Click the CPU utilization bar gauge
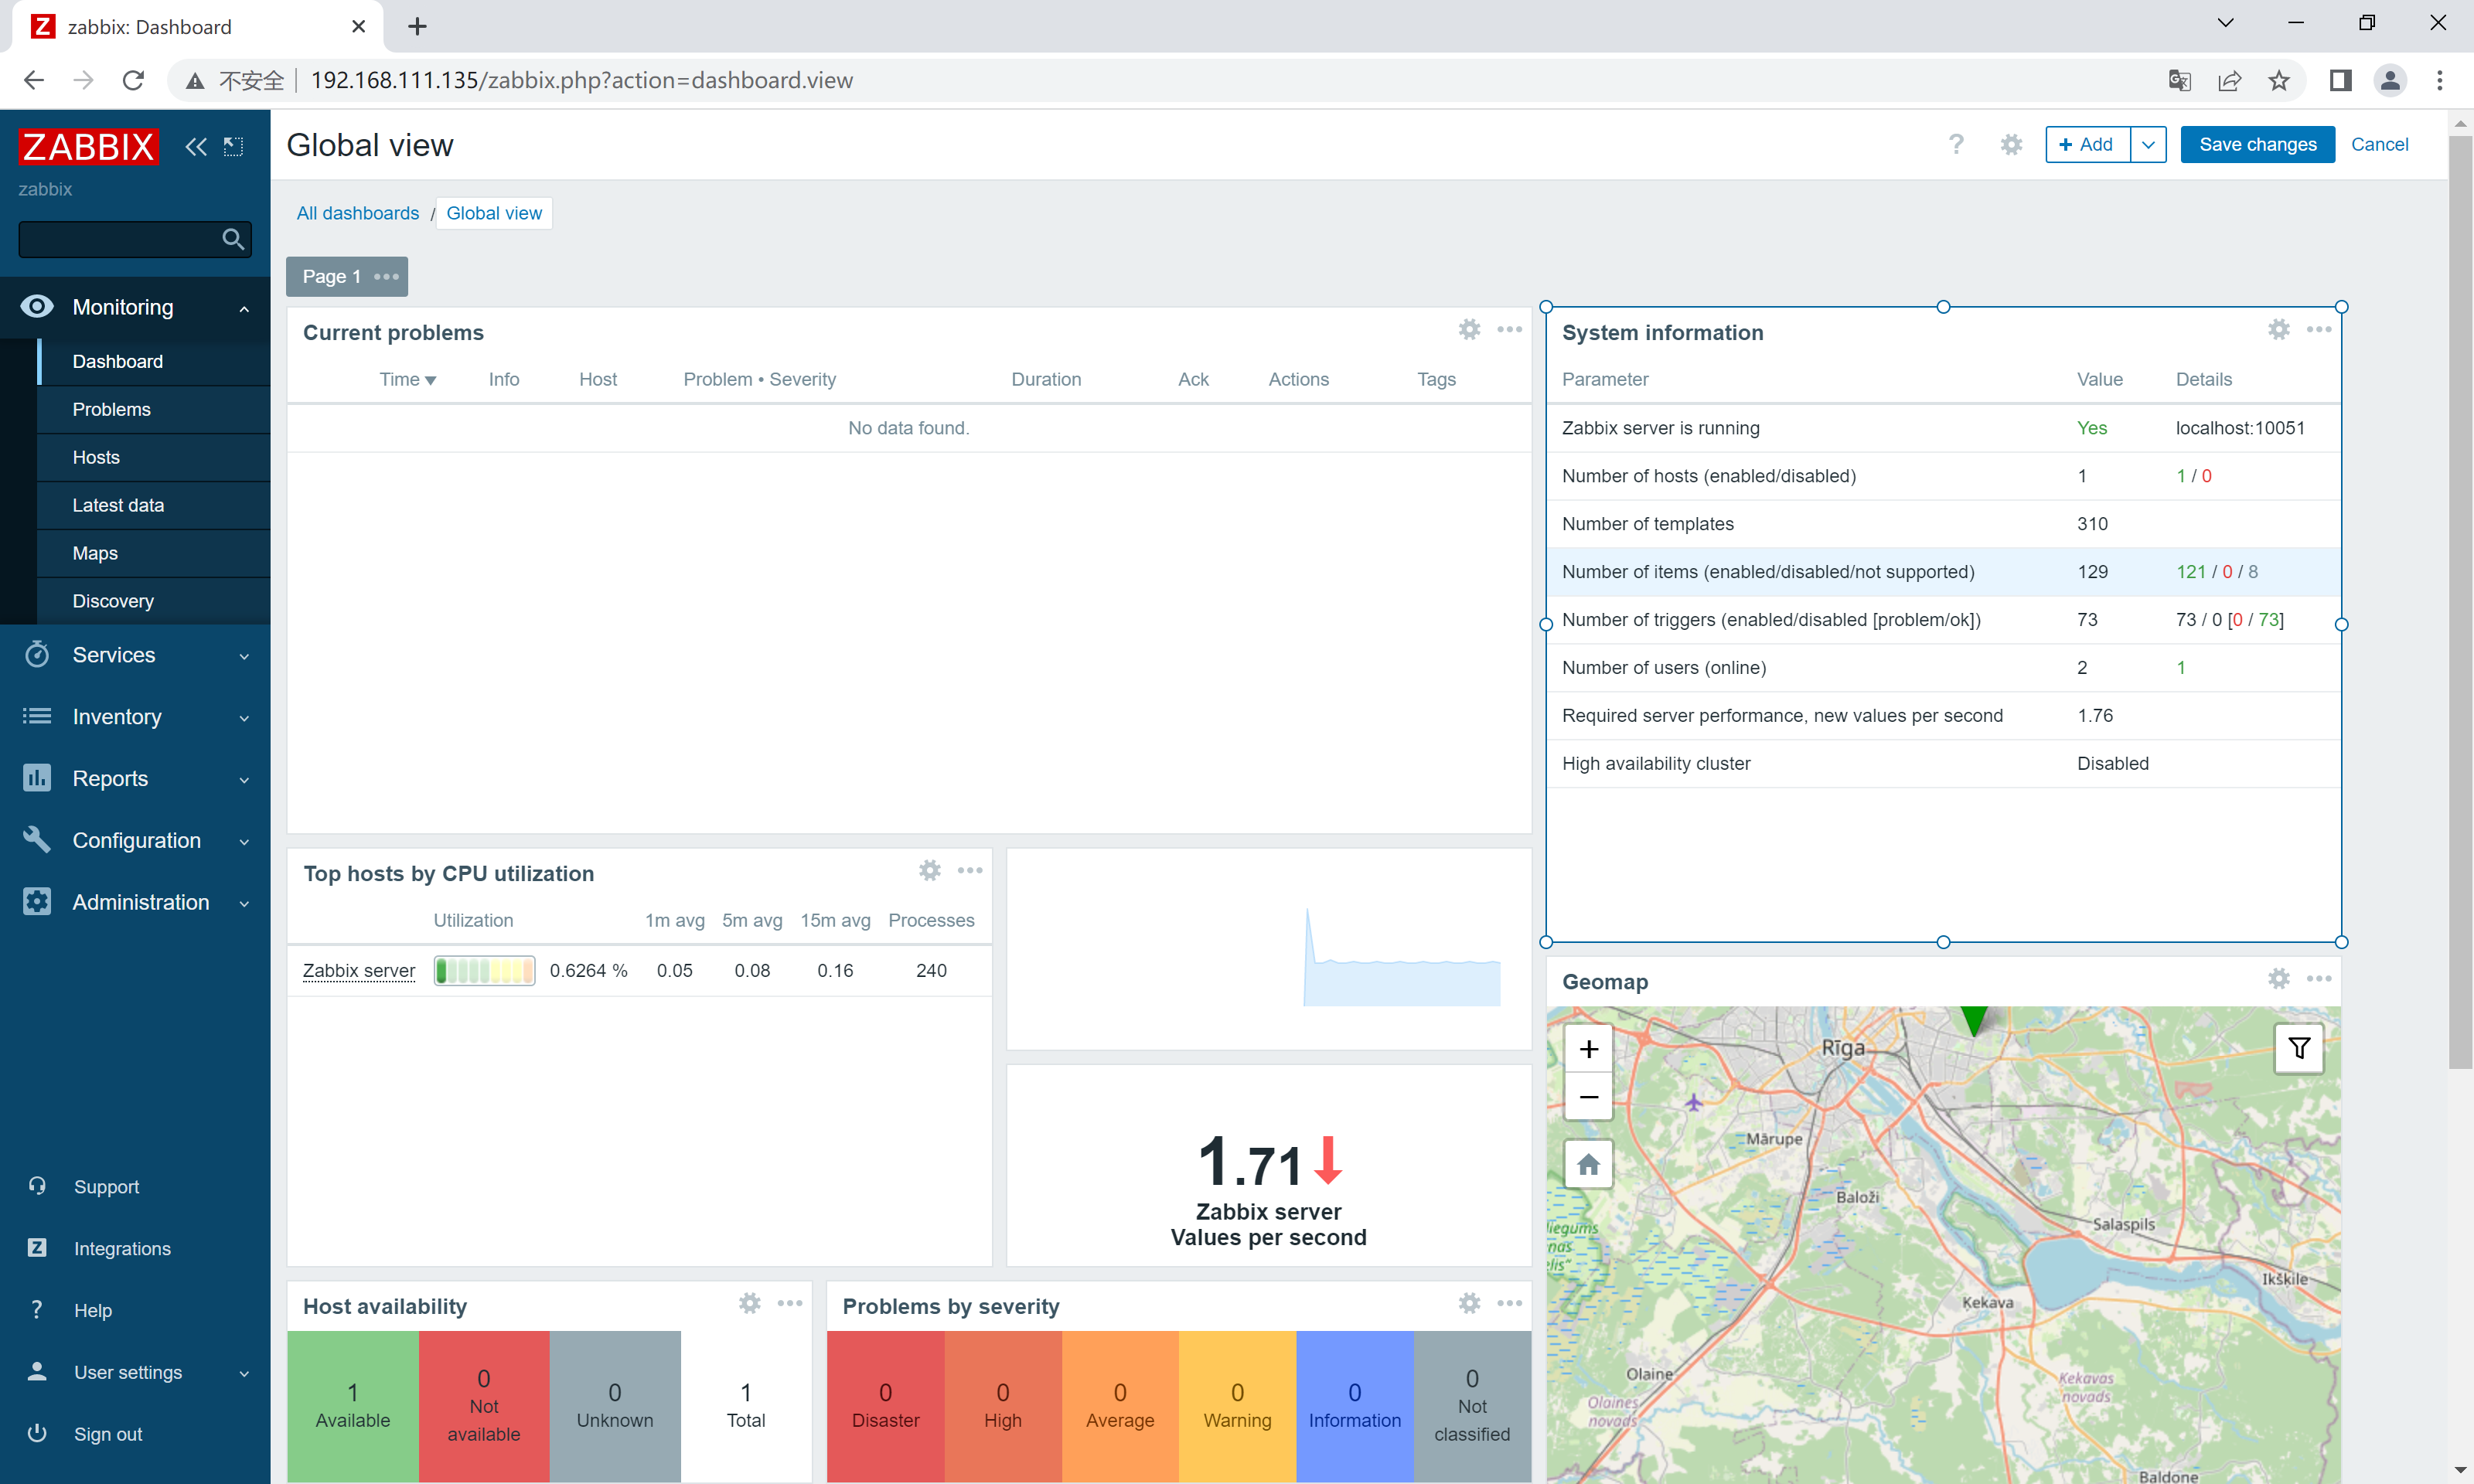Viewport: 2474px width, 1484px height. point(484,970)
